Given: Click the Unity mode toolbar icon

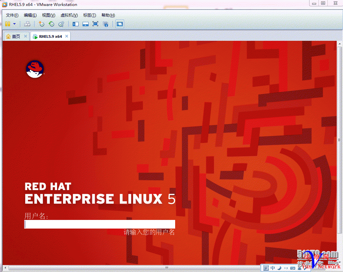Looking at the screenshot, I should [x=106, y=24].
